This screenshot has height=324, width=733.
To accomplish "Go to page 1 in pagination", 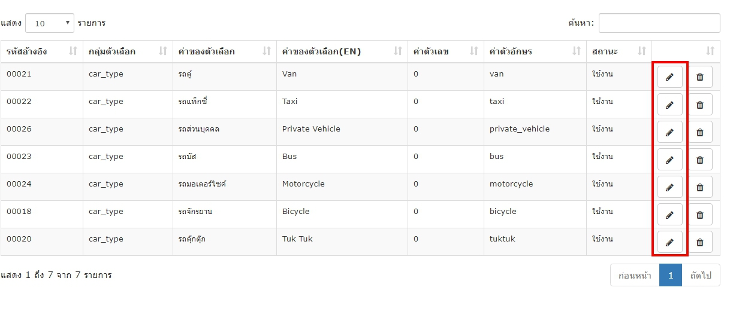I will (x=671, y=276).
